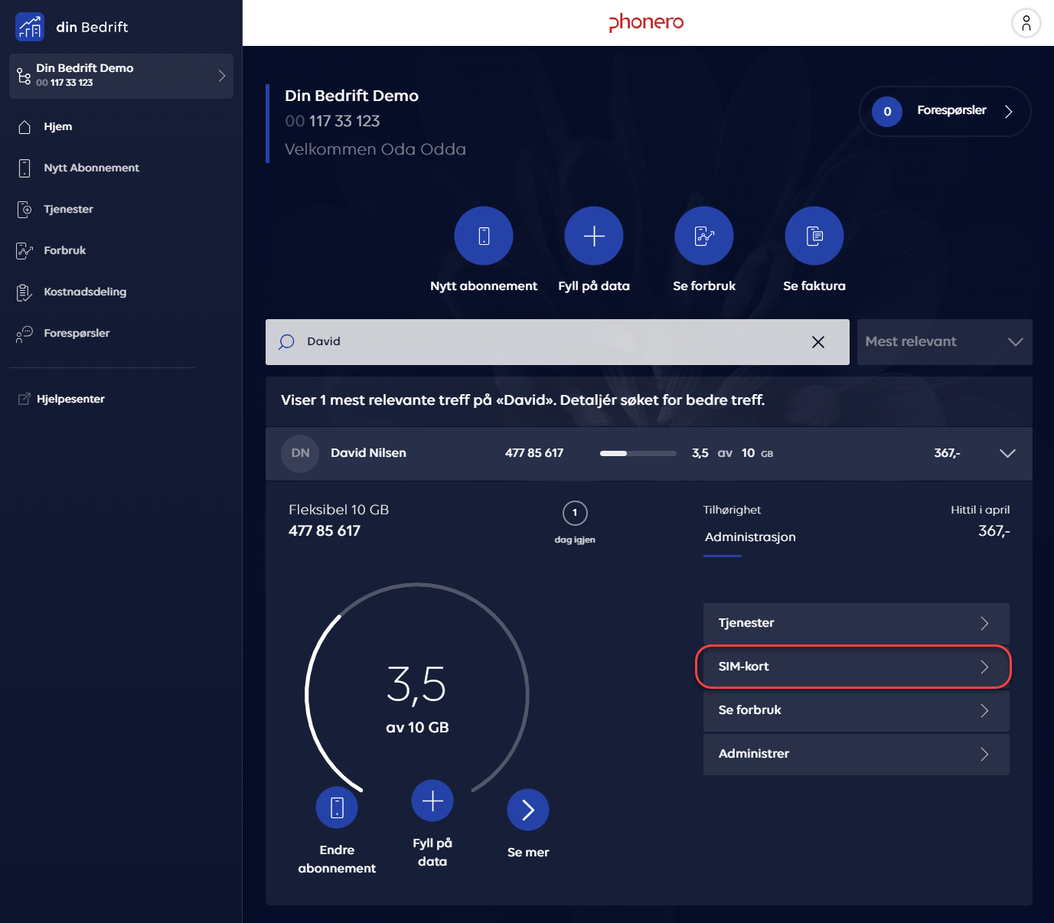Viewport: 1054px width, 923px height.
Task: Select Nytt Abonnement in sidebar
Action: coord(92,168)
